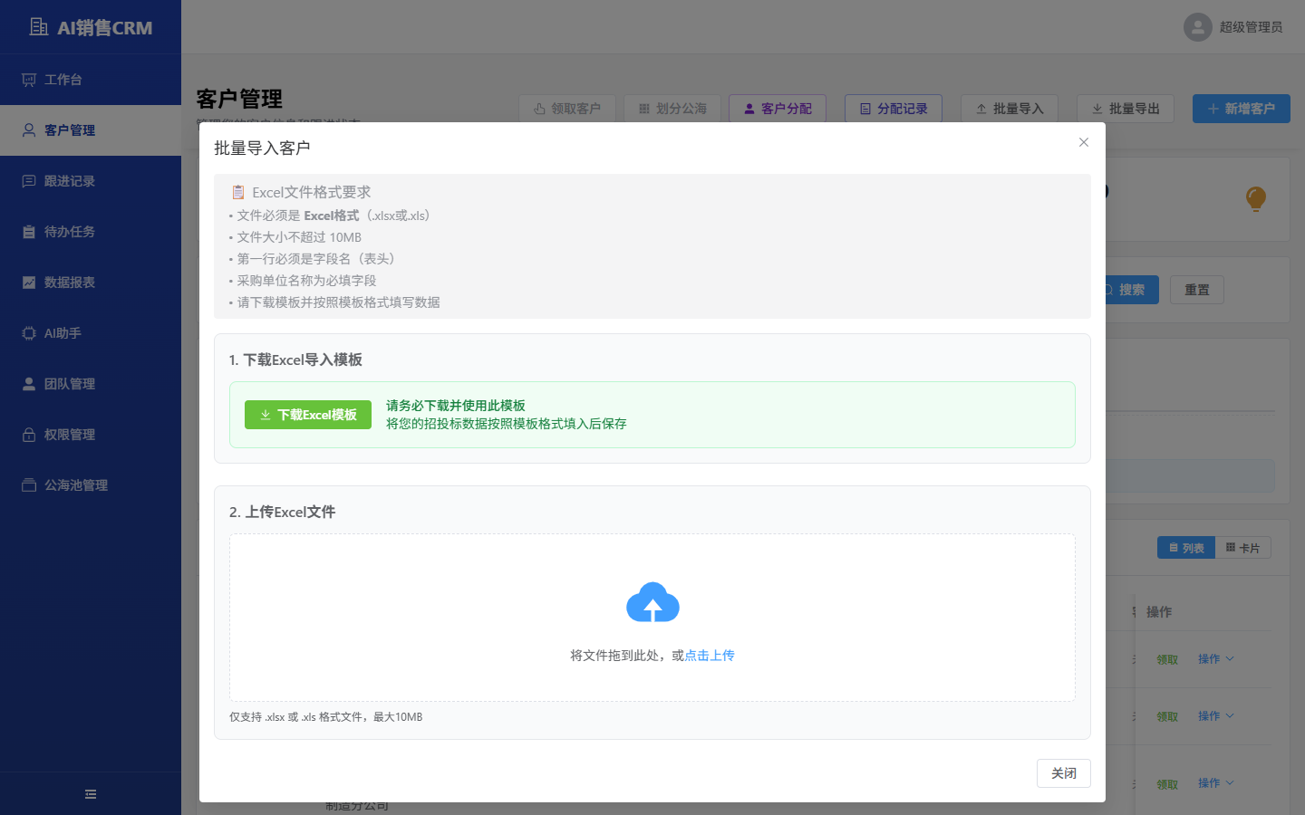Screen dimensions: 1305x815
Task: Click the AI助手 chip icon
Action: coord(29,333)
